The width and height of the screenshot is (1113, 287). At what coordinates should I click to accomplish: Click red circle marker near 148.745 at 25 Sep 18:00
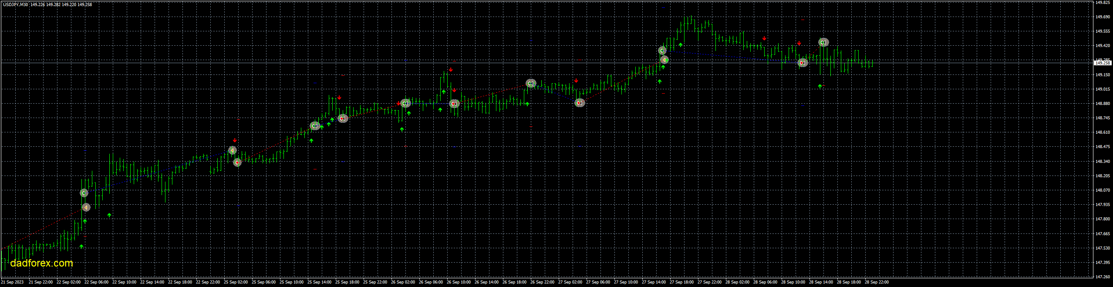tap(343, 118)
